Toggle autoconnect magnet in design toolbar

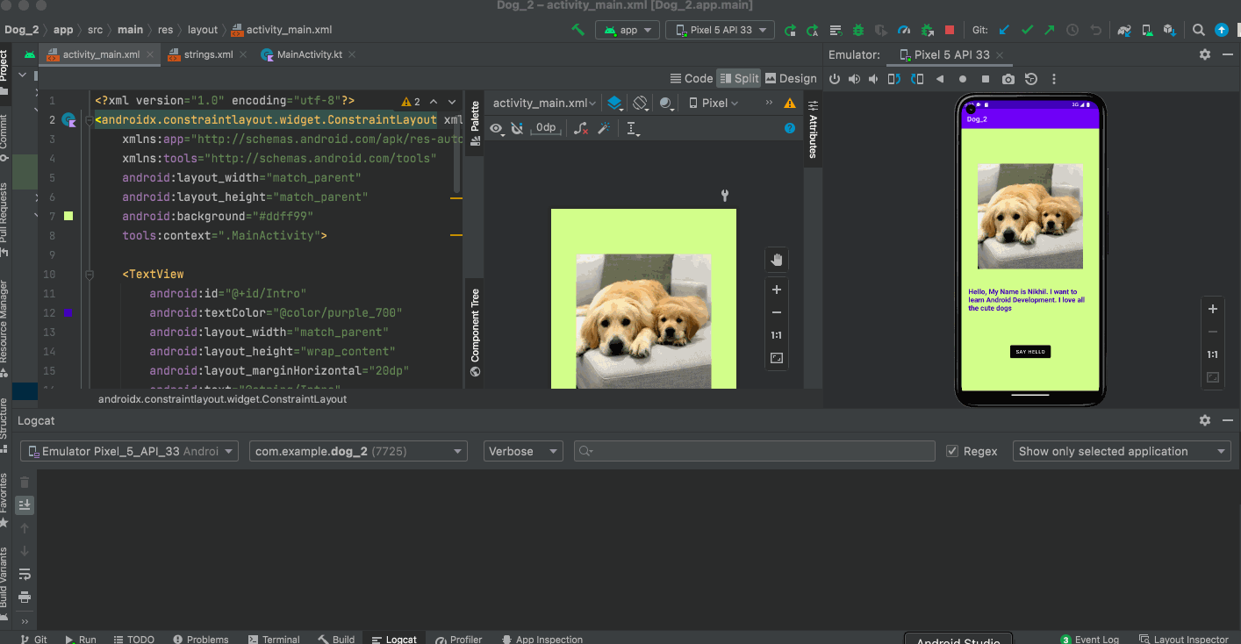[518, 128]
